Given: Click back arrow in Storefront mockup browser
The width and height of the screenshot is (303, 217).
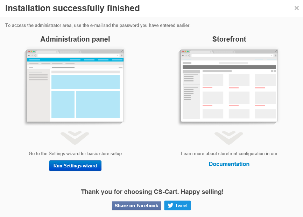Looking at the screenshot, I should 183,55.
